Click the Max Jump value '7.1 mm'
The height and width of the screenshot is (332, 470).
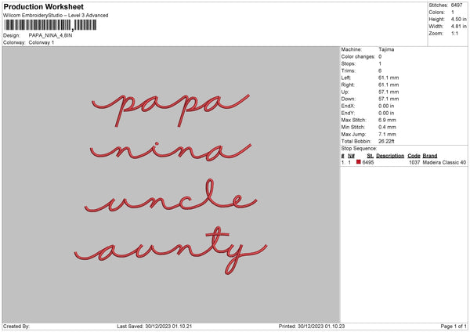[x=387, y=135]
